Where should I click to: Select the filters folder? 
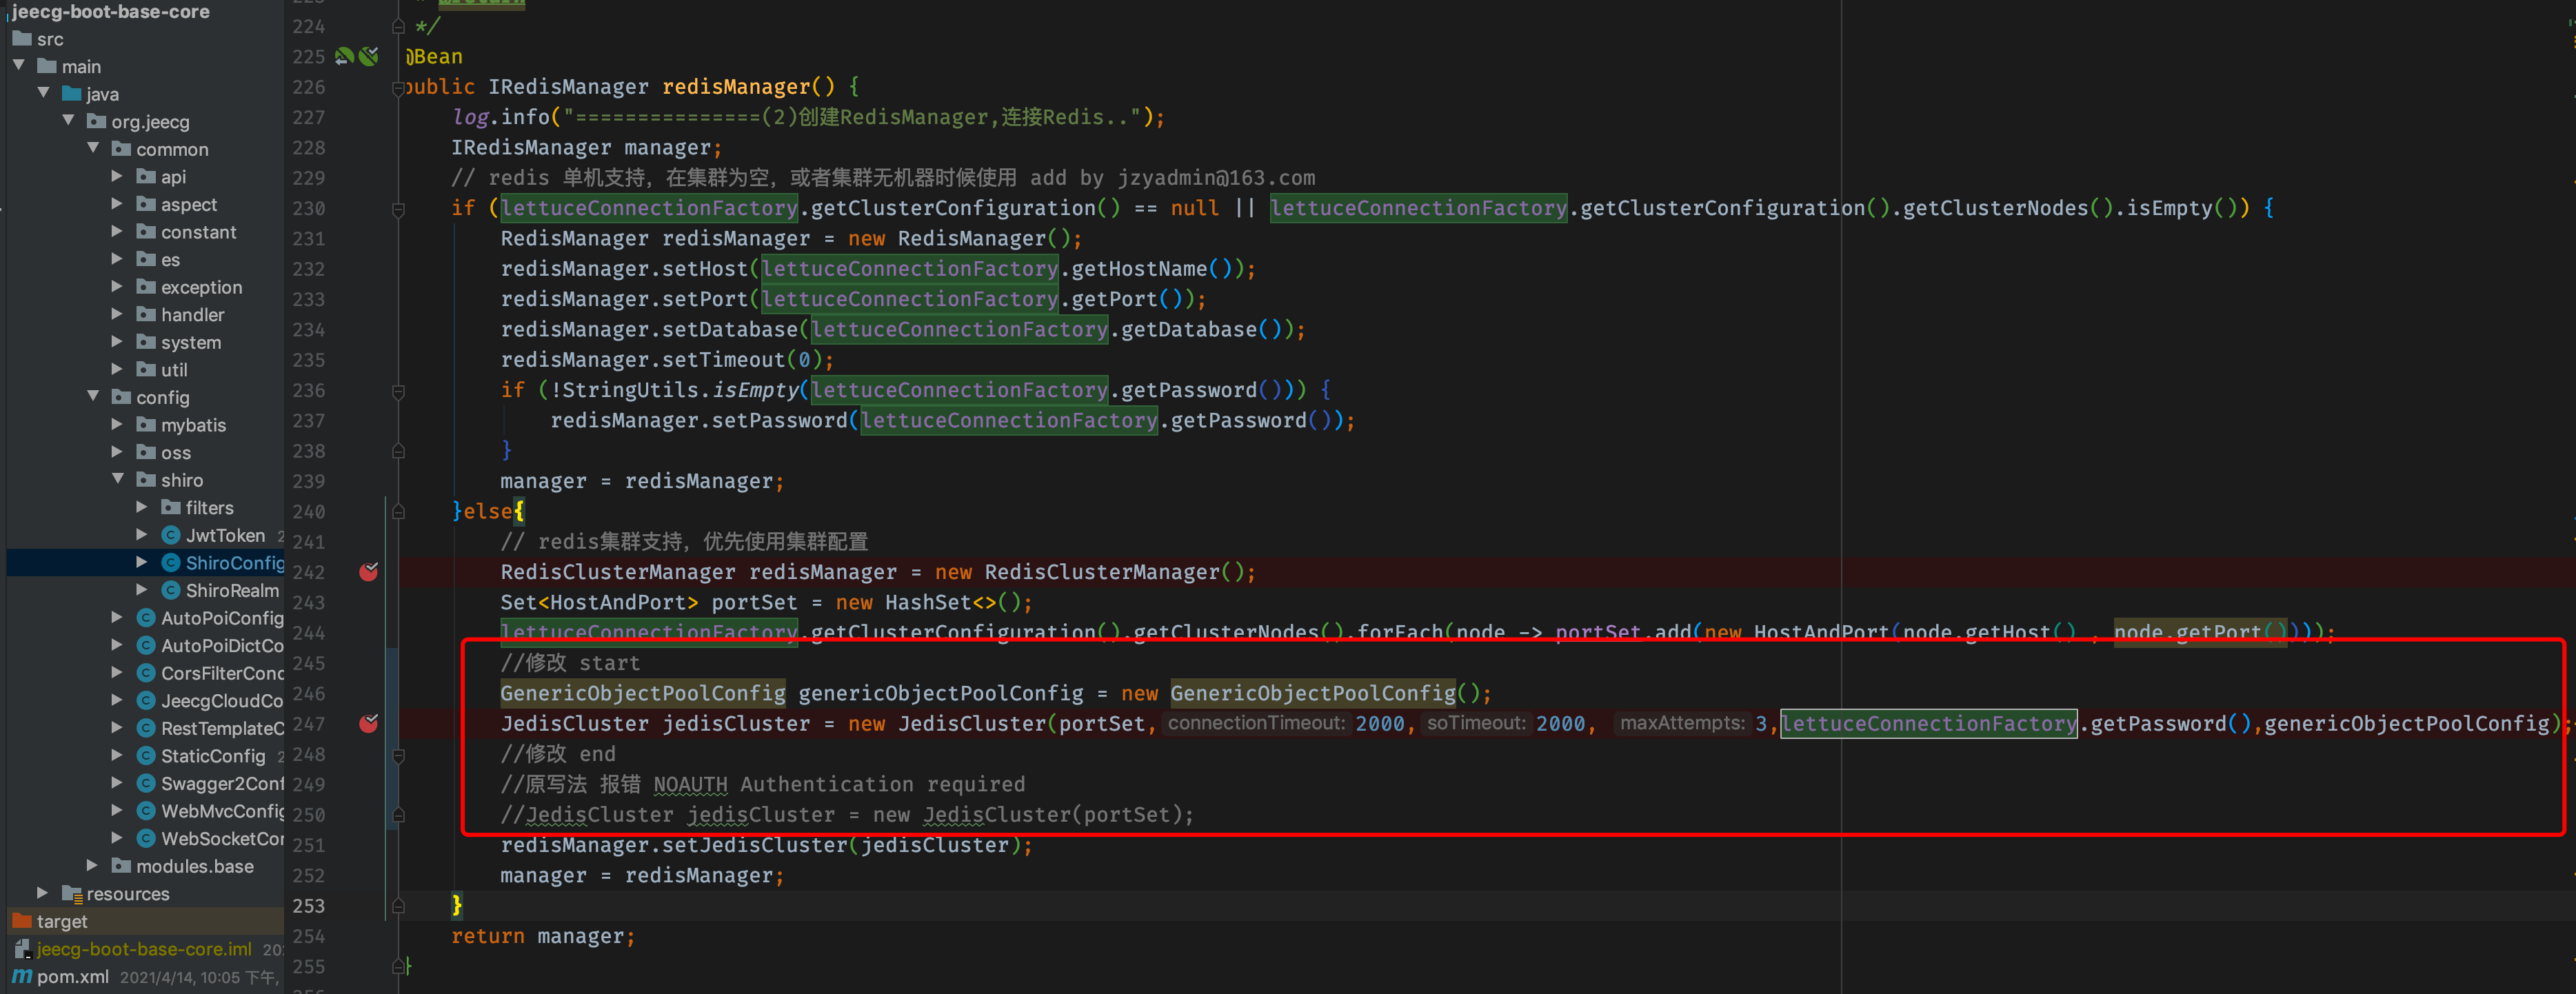tap(209, 508)
